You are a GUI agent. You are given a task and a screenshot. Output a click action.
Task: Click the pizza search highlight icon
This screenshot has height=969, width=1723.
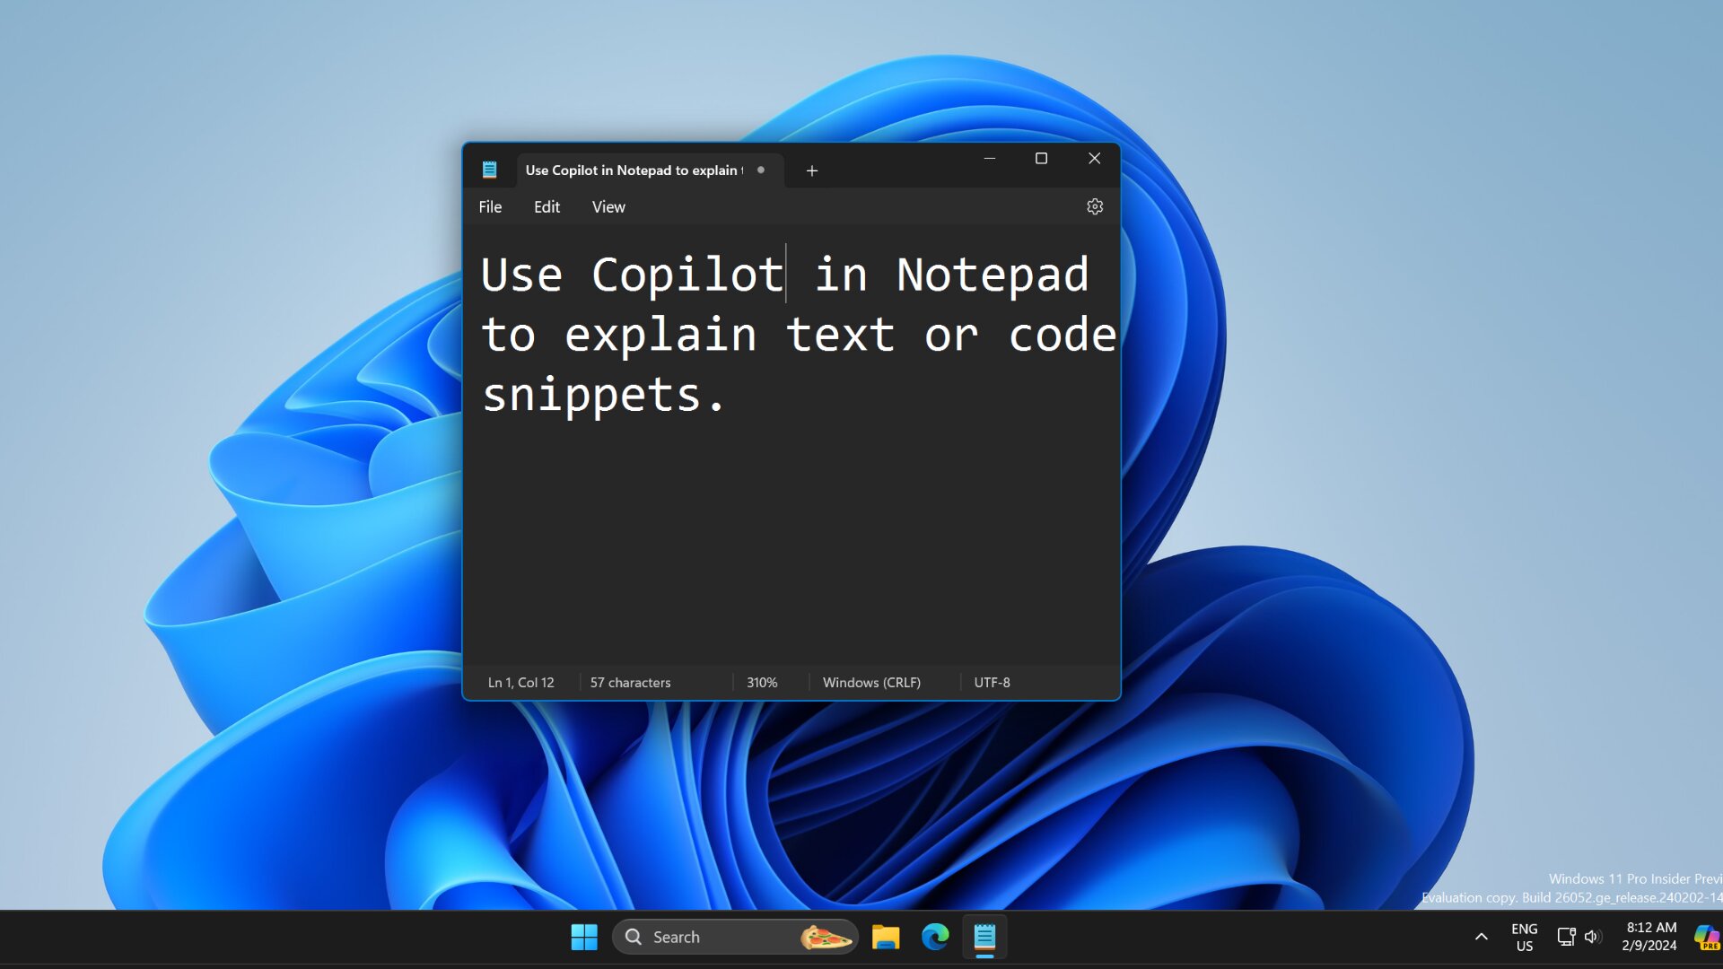coord(826,938)
